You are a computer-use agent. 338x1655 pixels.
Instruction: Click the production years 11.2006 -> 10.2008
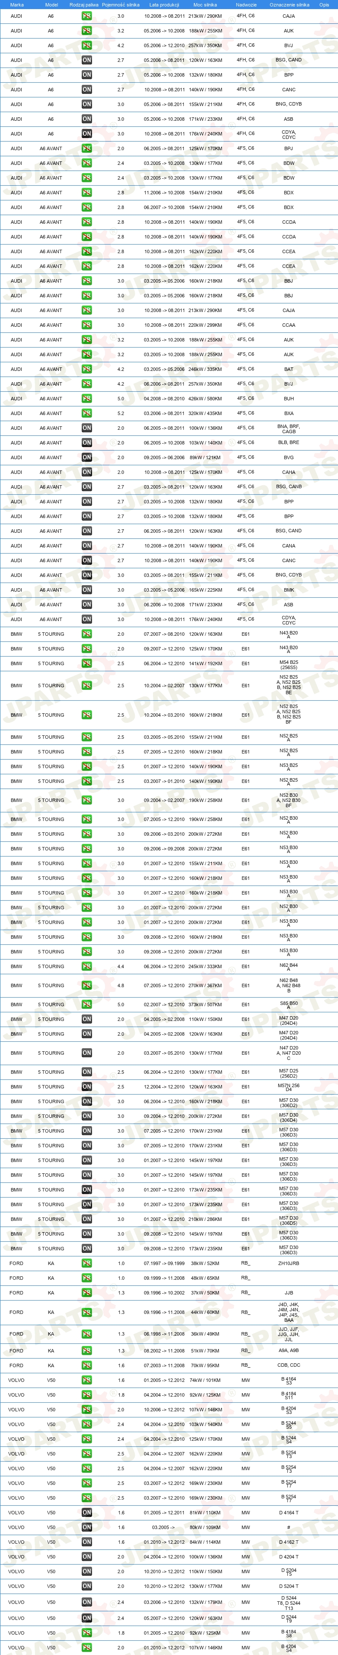pos(164,193)
